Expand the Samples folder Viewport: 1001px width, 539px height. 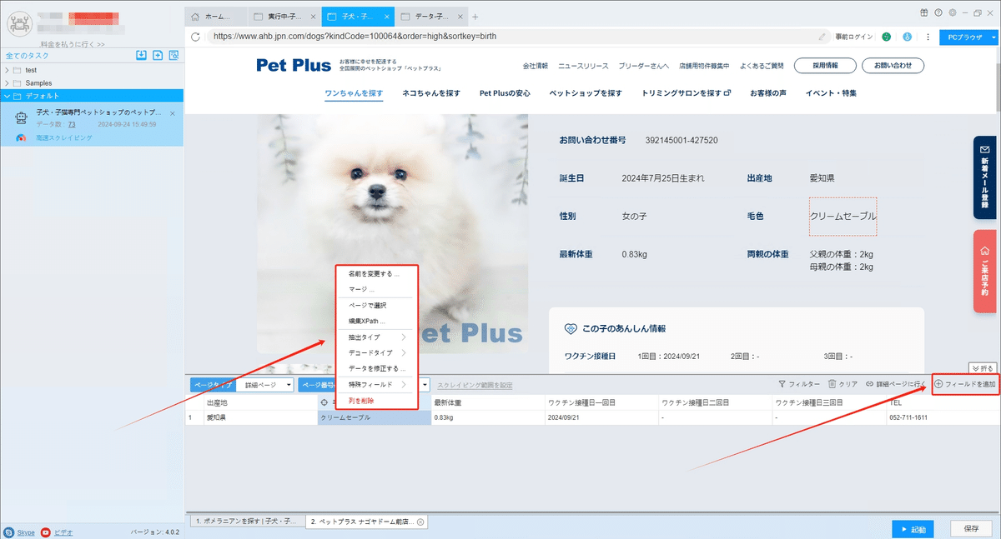(x=8, y=83)
